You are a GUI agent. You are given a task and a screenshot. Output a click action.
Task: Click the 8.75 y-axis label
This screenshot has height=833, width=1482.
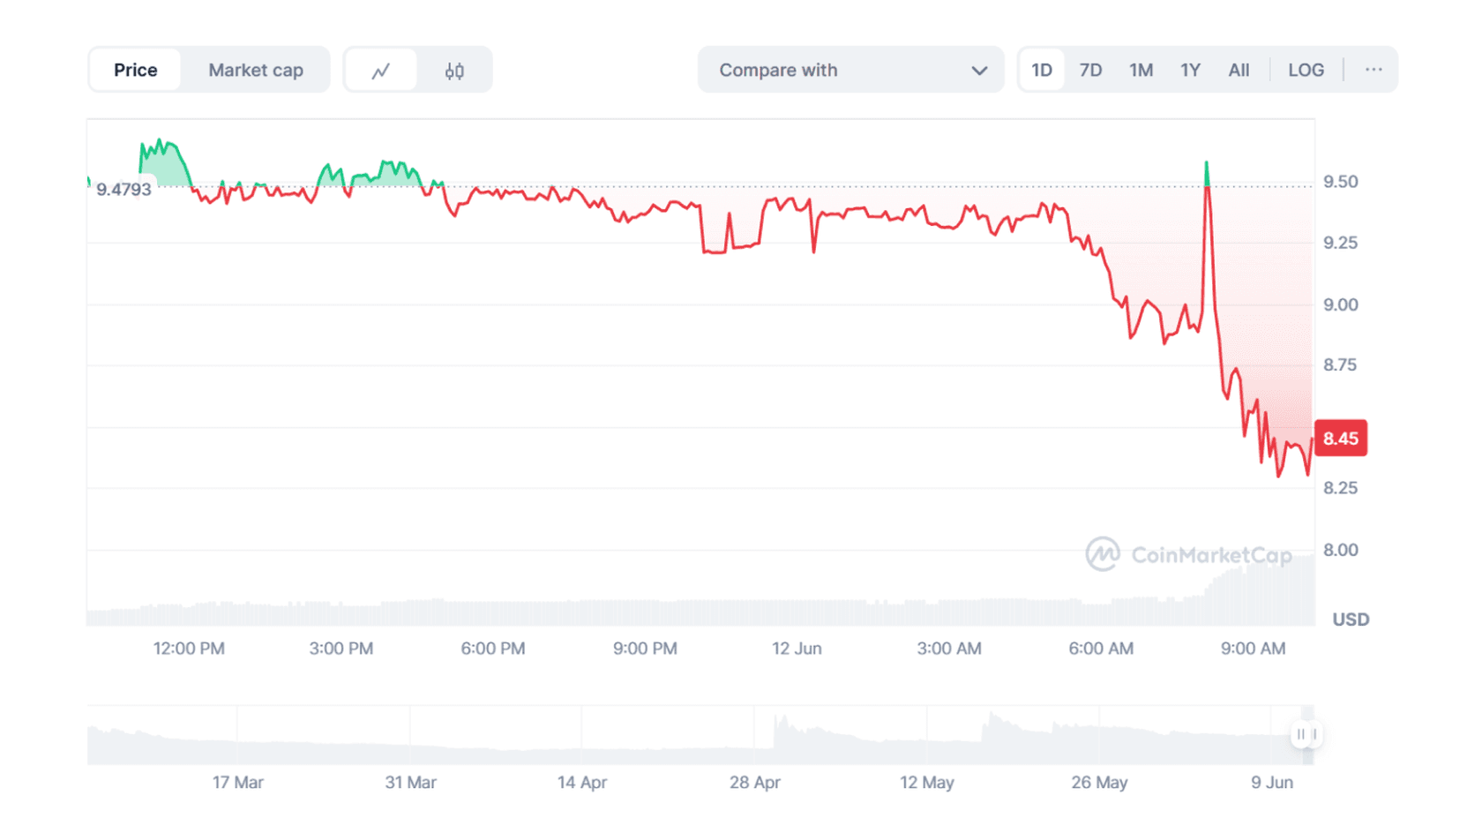point(1341,365)
